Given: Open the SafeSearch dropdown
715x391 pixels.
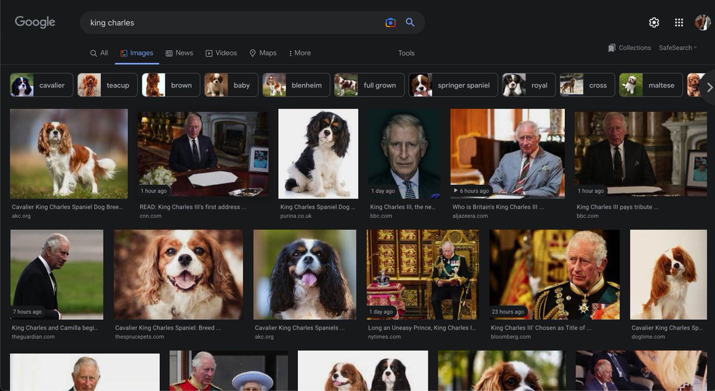Looking at the screenshot, I should click(678, 48).
